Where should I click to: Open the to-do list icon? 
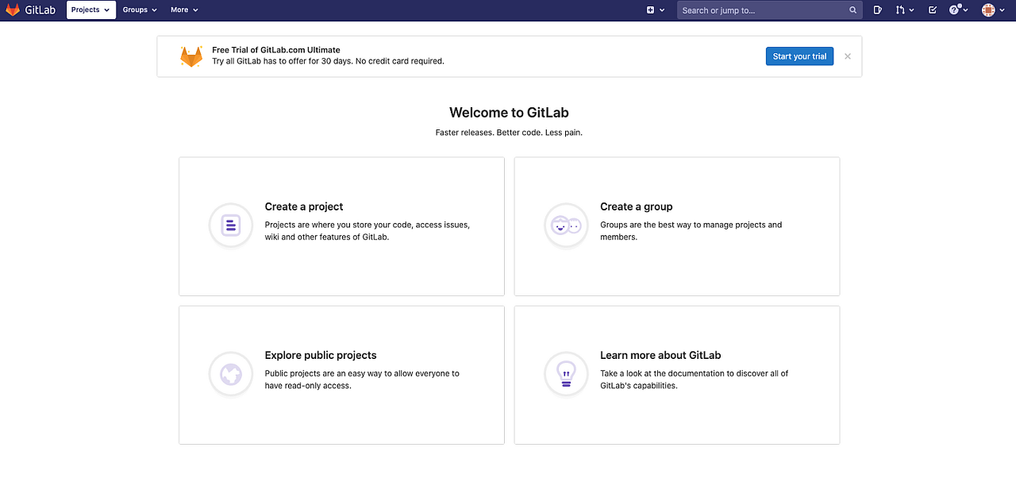[x=933, y=10]
